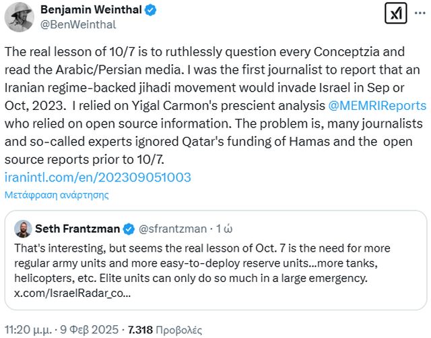
Task: Open the iranintl.com article link
Action: click(98, 177)
